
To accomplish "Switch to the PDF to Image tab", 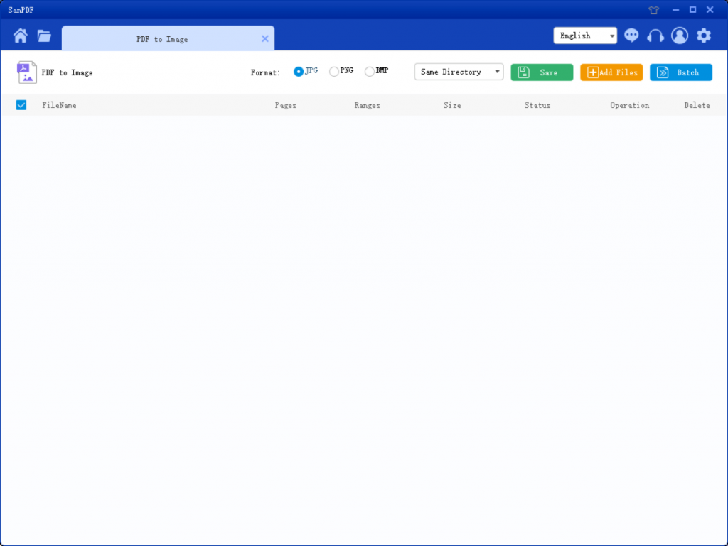I will click(x=162, y=39).
